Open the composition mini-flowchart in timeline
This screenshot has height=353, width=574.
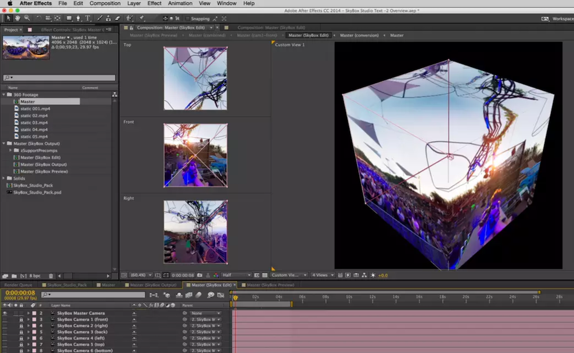click(x=154, y=295)
